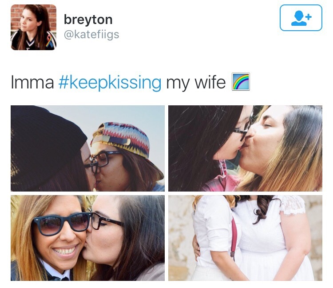Viewport: 333px width, 288px height.
Task: Click the plus sign in the follow button
Action: pyautogui.click(x=309, y=16)
